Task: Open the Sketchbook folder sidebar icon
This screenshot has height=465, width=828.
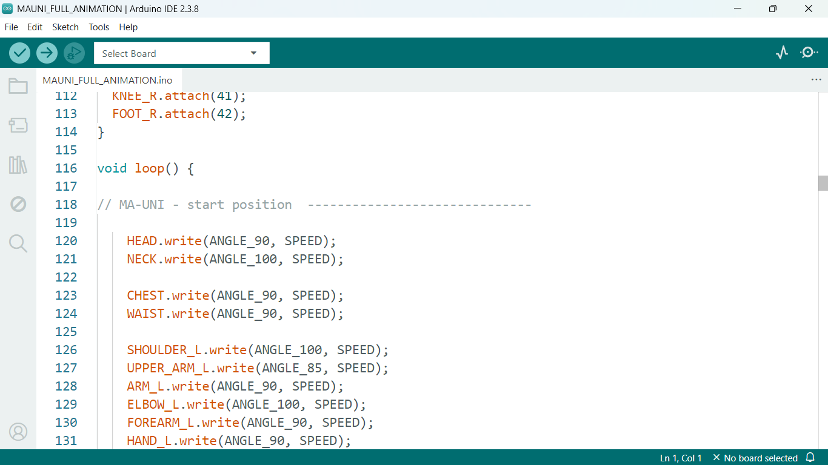Action: pyautogui.click(x=18, y=86)
